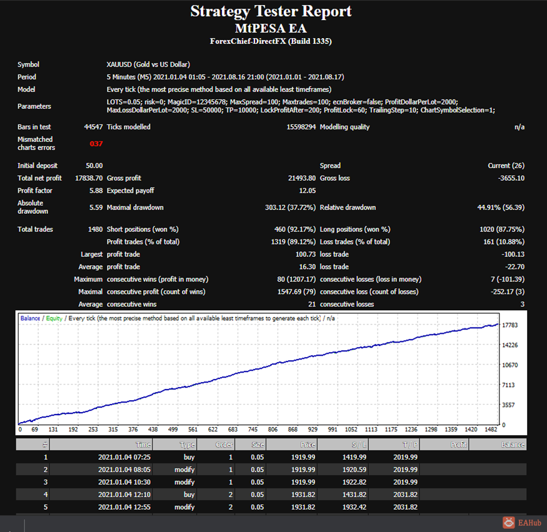Click the time cell '2021.01.04 07:25'
Screen dimensions: 547x532
(124, 458)
